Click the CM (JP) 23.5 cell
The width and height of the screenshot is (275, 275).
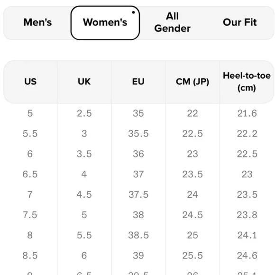coord(192,174)
